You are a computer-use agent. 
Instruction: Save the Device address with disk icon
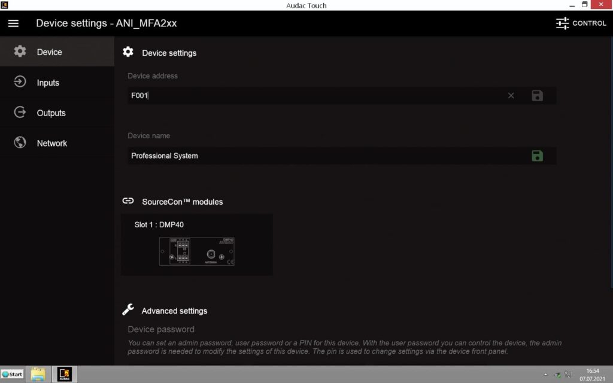pos(537,96)
